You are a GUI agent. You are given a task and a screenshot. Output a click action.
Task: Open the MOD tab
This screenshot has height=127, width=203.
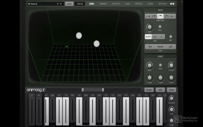point(128,4)
